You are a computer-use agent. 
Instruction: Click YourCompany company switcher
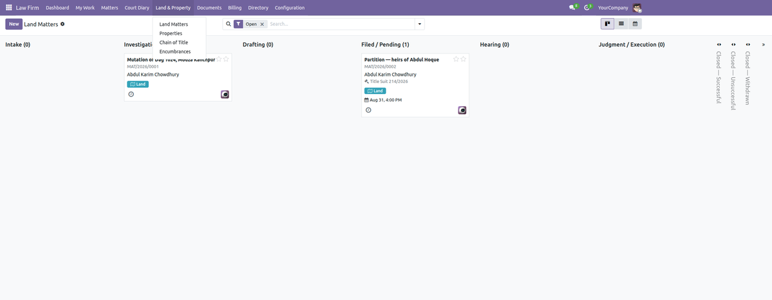coord(613,8)
